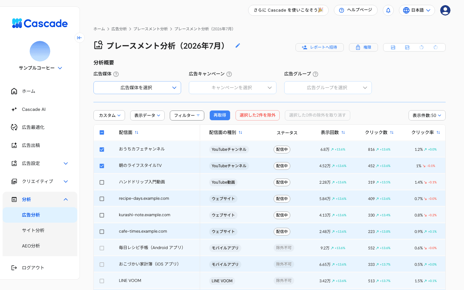Screen dimensions: 464x290
Task: Sort by 配信面の種別 column arrows
Action: coord(240,132)
